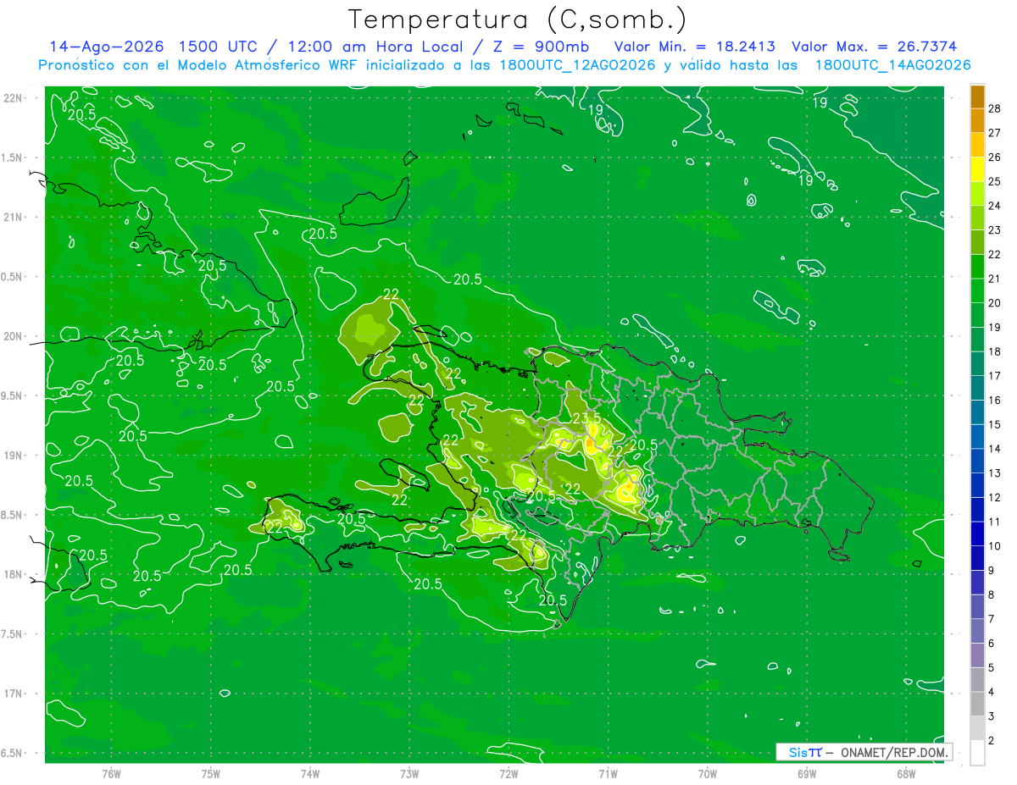Click the "21N" latitude axis label

click(14, 217)
